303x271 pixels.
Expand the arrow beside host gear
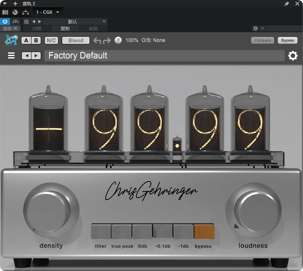pyautogui.click(x=263, y=28)
